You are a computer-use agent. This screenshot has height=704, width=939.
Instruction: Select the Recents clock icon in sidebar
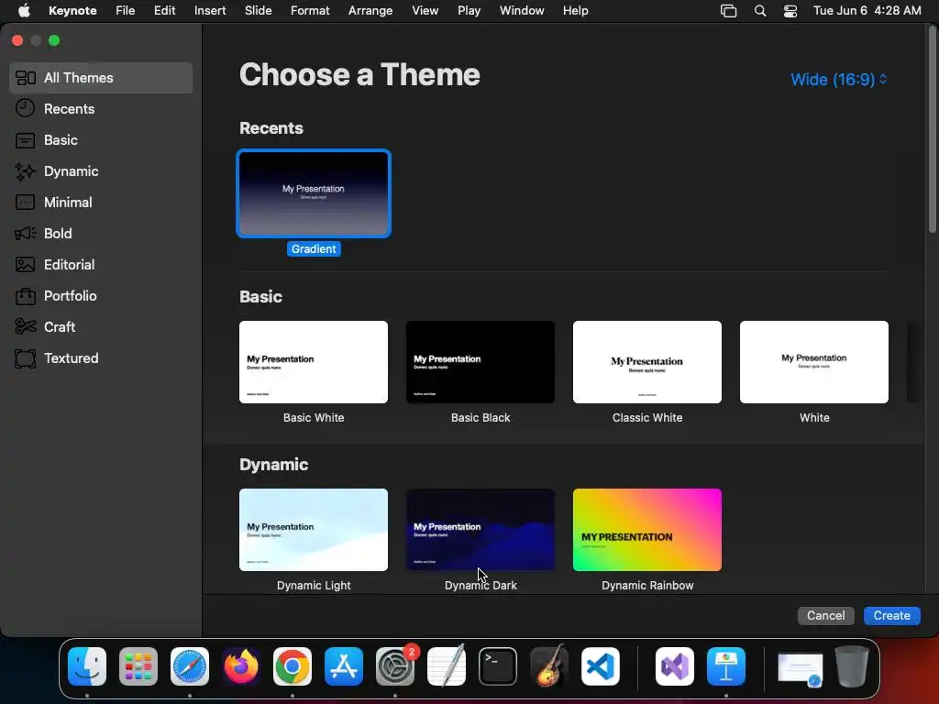click(x=25, y=108)
